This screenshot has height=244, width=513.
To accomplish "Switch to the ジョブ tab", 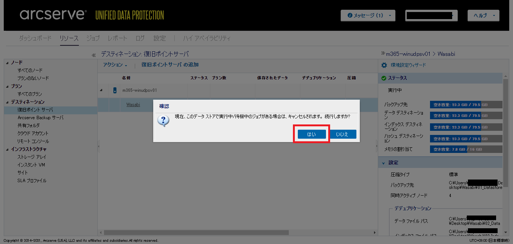I will pos(93,38).
